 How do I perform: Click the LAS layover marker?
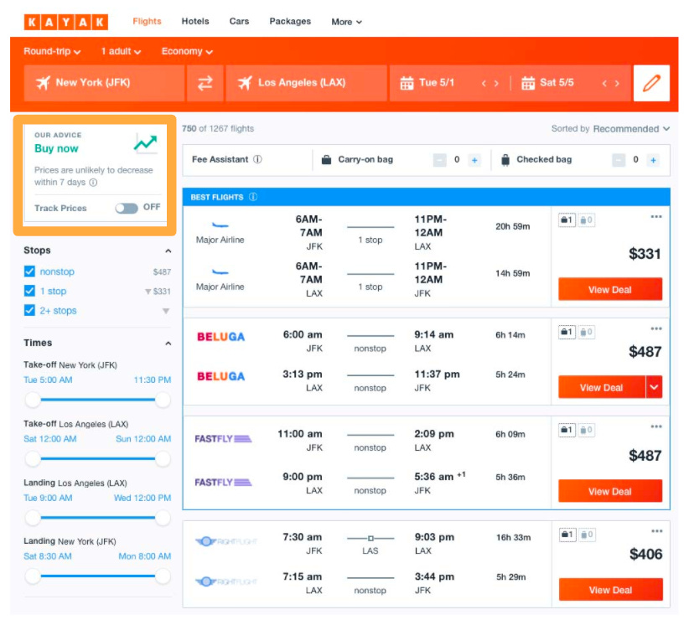click(370, 539)
